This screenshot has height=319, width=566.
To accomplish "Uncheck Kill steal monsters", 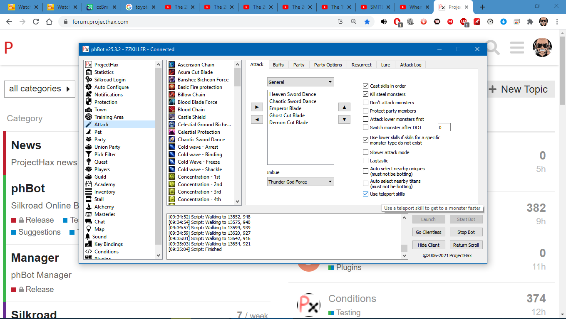I will [x=366, y=94].
